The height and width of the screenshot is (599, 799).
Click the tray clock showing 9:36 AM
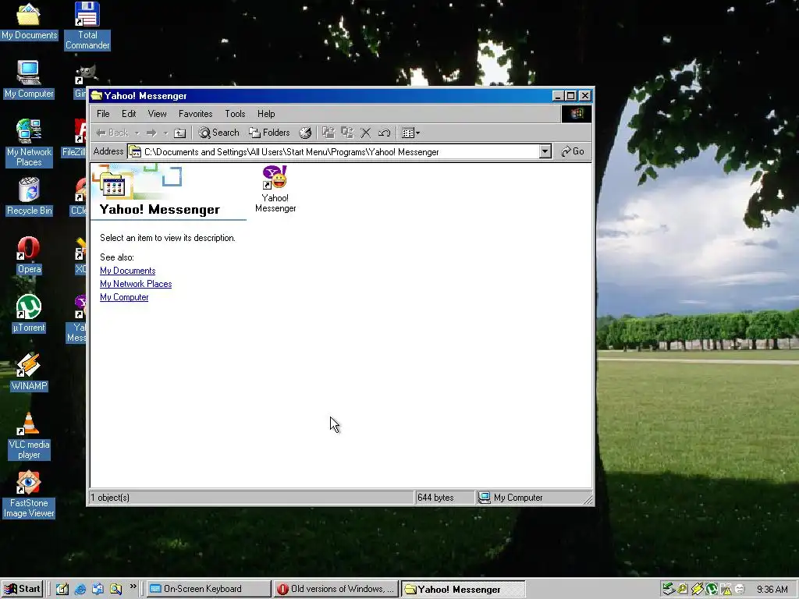pos(772,590)
